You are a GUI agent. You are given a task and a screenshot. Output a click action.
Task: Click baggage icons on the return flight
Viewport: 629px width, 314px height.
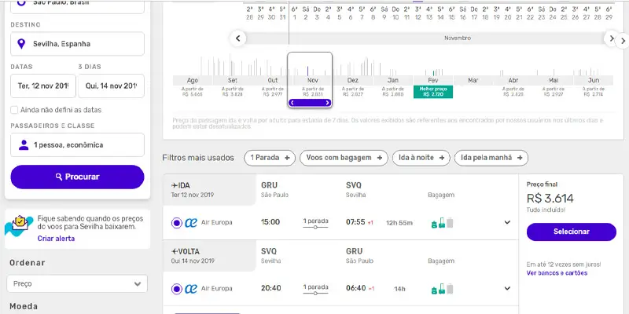pyautogui.click(x=442, y=289)
